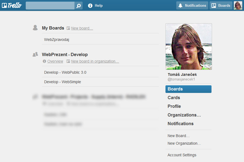Image resolution: width=244 pixels, height=162 pixels.
Task: Click the small avatar in header
Action: (x=238, y=5)
